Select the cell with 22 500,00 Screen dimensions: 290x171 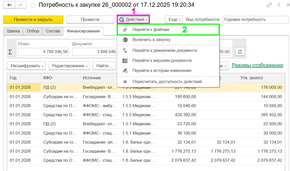[261, 124]
